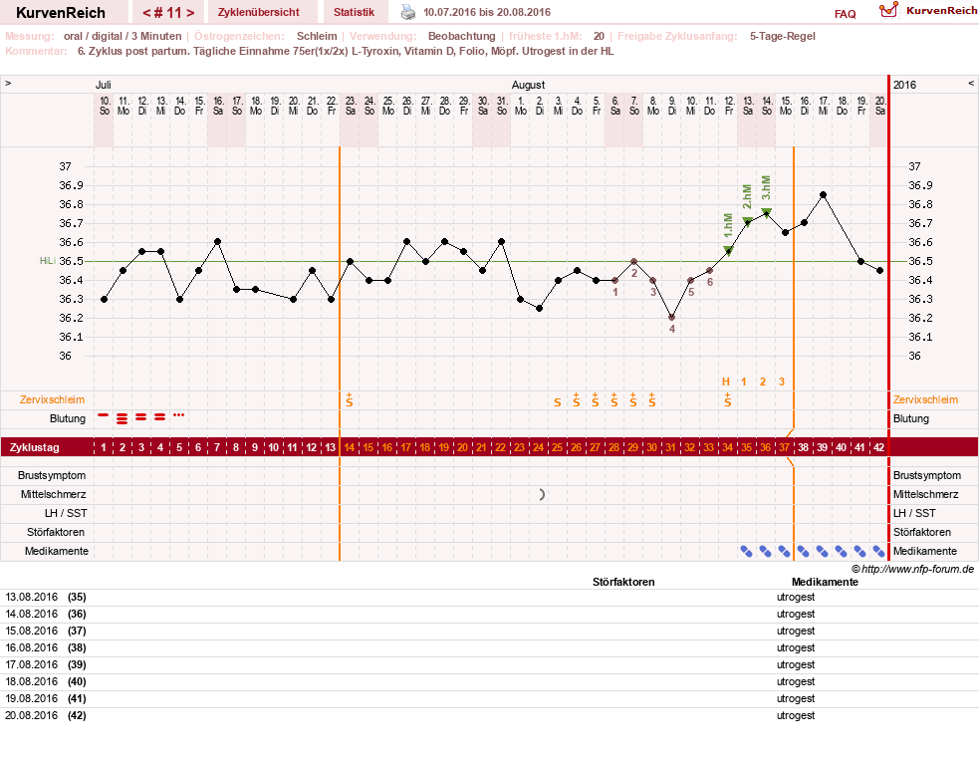Click the left Medikamente row label

pos(56,551)
